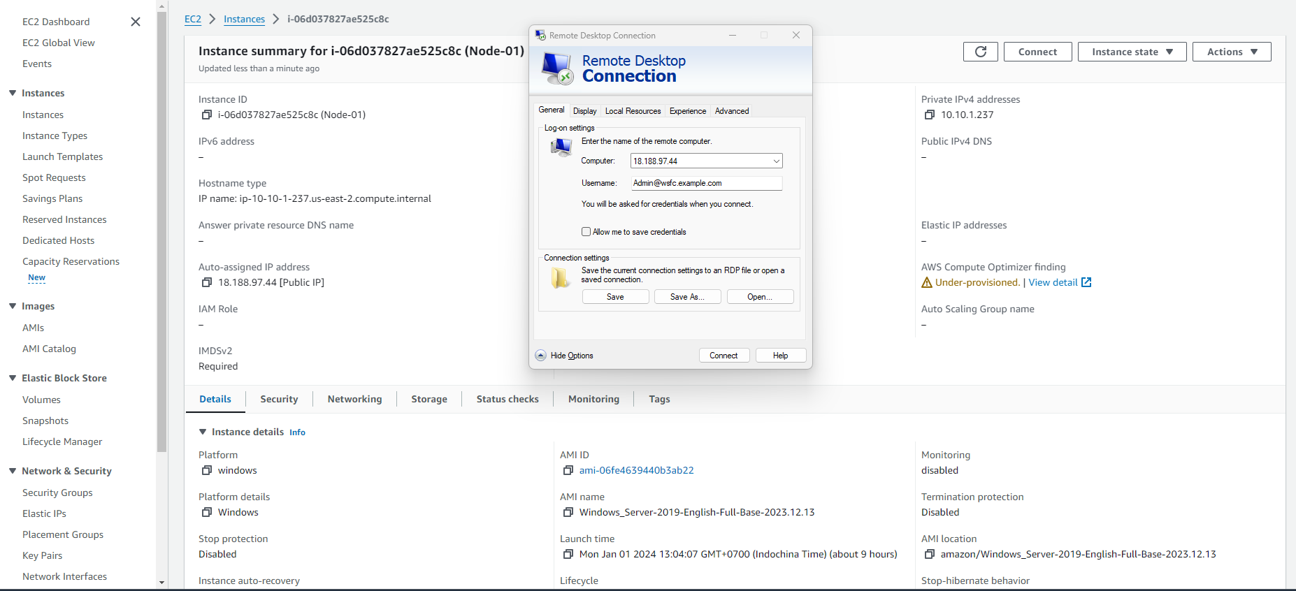
Task: Open EC2 Global View in sidebar
Action: tap(58, 43)
